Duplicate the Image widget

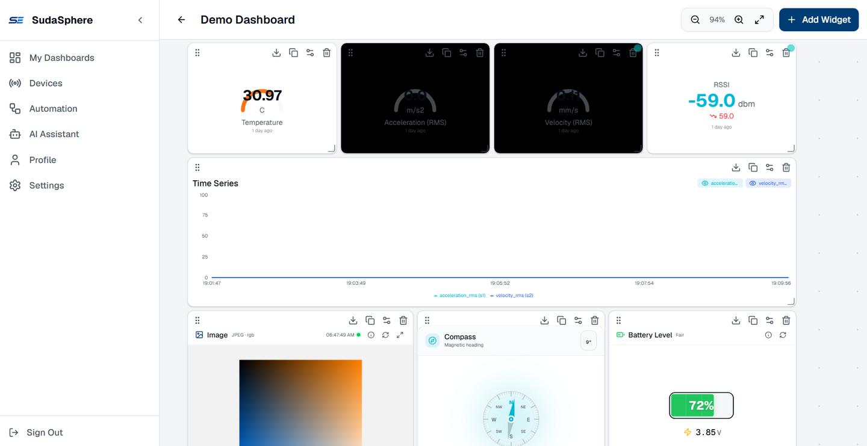[370, 320]
